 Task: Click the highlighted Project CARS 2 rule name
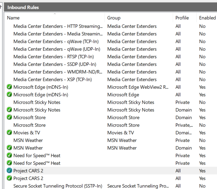28,171
